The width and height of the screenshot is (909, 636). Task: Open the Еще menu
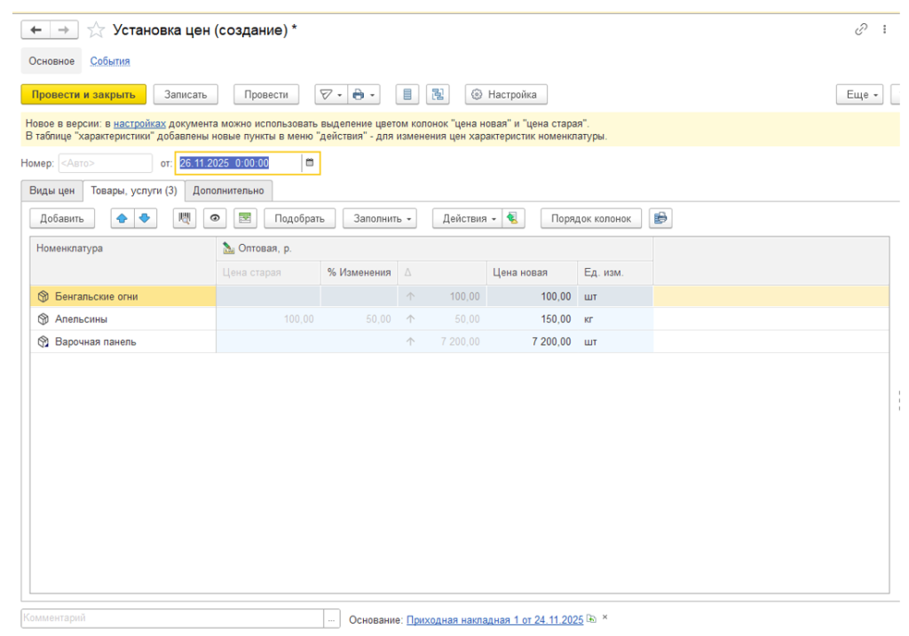[x=862, y=95]
